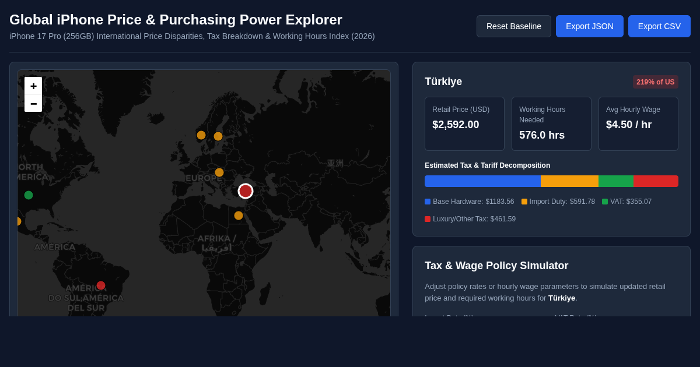Click the EUROPE label on the map
Screen dimensions: 700x367
click(204, 178)
